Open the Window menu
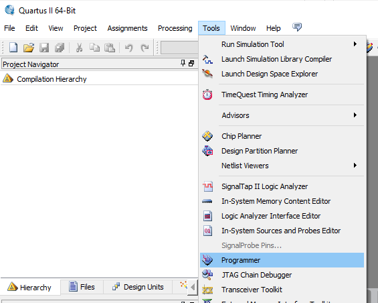 pos(243,28)
